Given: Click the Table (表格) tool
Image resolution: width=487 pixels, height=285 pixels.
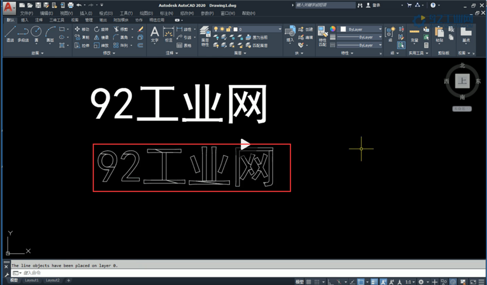Looking at the screenshot, I should (184, 45).
